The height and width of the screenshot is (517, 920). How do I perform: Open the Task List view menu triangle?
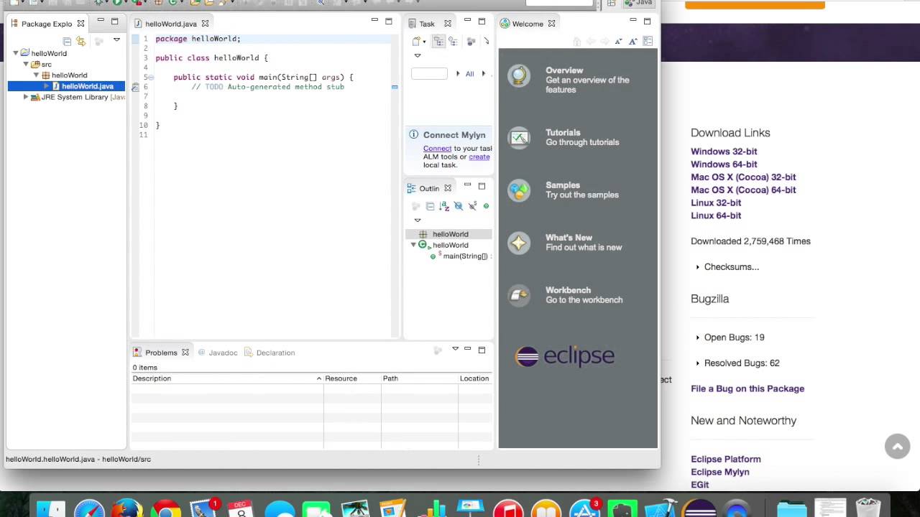(x=417, y=55)
